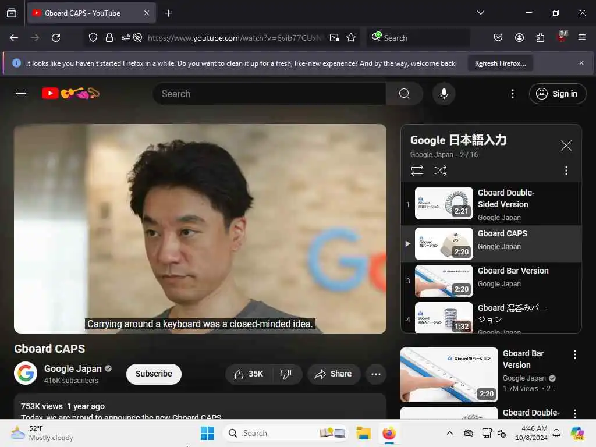Open tracking protection shield icon
Screen dimensions: 596x447
93,38
